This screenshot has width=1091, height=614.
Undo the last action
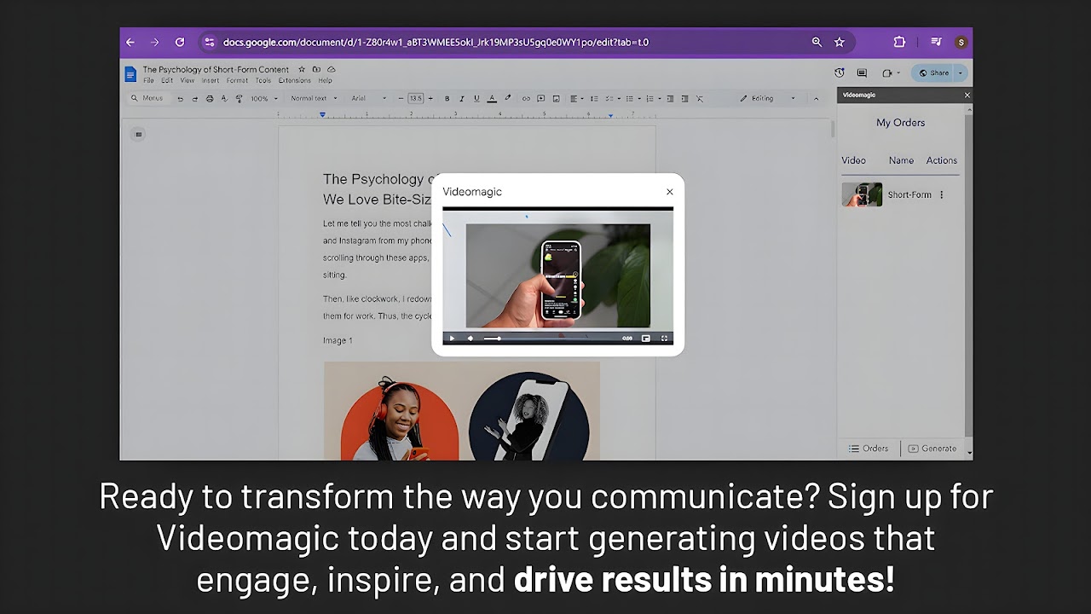180,99
